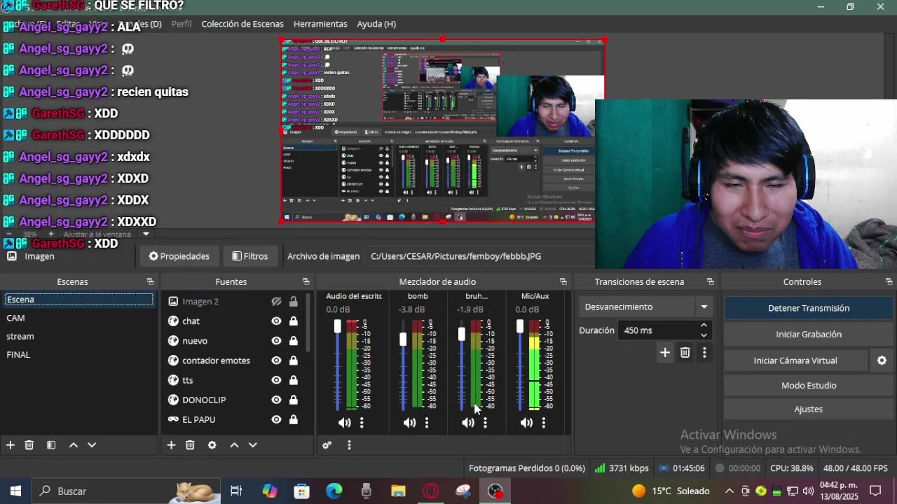897x504 pixels.
Task: Move scene up arrow in Escenas toolbar
Action: [x=73, y=445]
